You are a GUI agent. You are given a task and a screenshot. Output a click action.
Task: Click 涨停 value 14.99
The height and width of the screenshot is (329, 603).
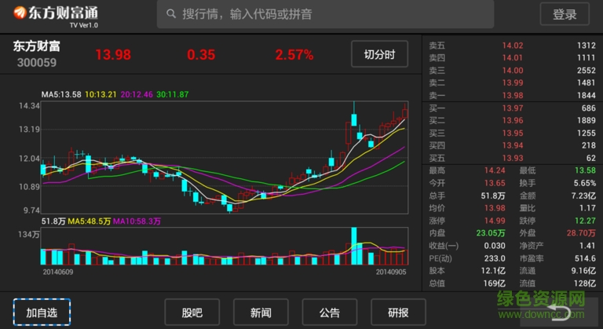[495, 221]
